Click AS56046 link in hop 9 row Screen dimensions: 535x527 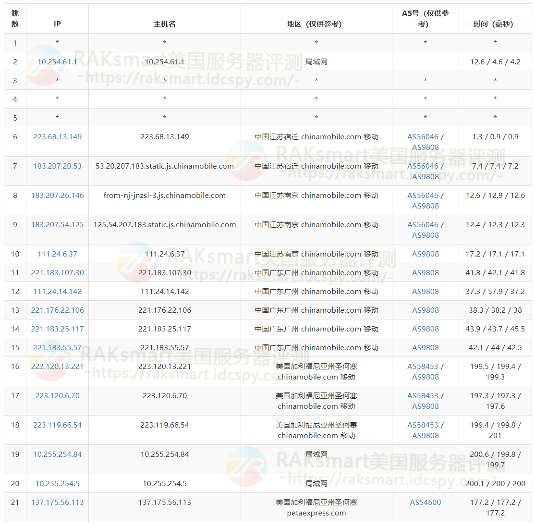point(423,225)
